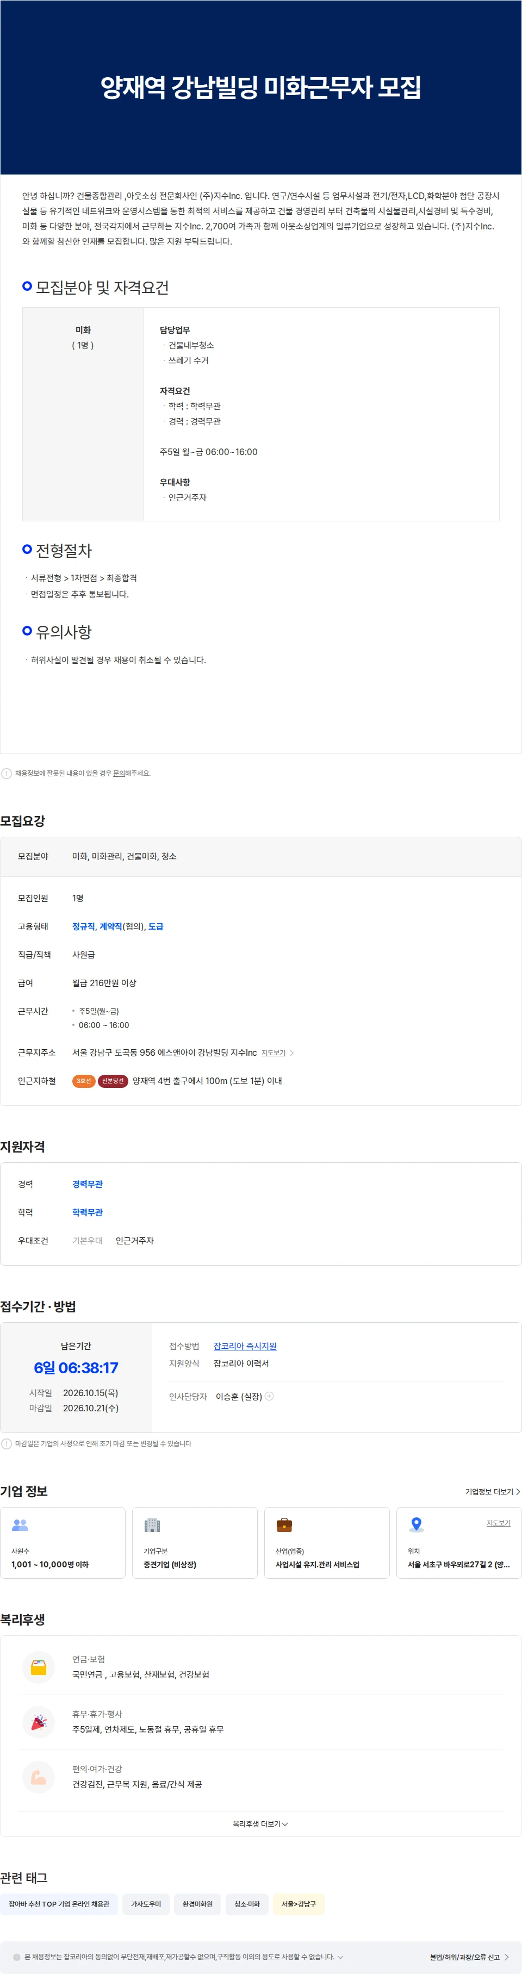Expand the footer notice chevron
The image size is (522, 1974).
coord(340,1957)
